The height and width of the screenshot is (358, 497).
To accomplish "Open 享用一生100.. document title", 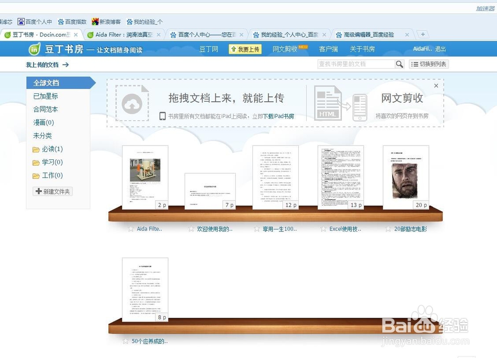I will pyautogui.click(x=279, y=229).
